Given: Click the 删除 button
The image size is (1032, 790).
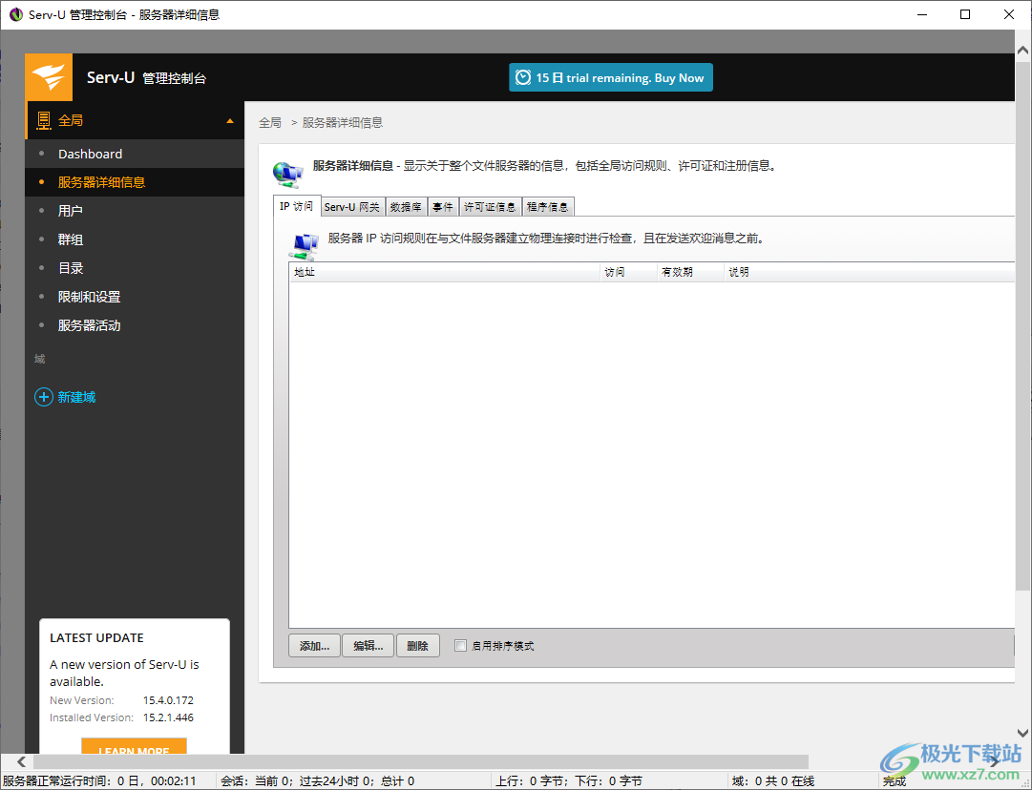Looking at the screenshot, I should point(418,646).
